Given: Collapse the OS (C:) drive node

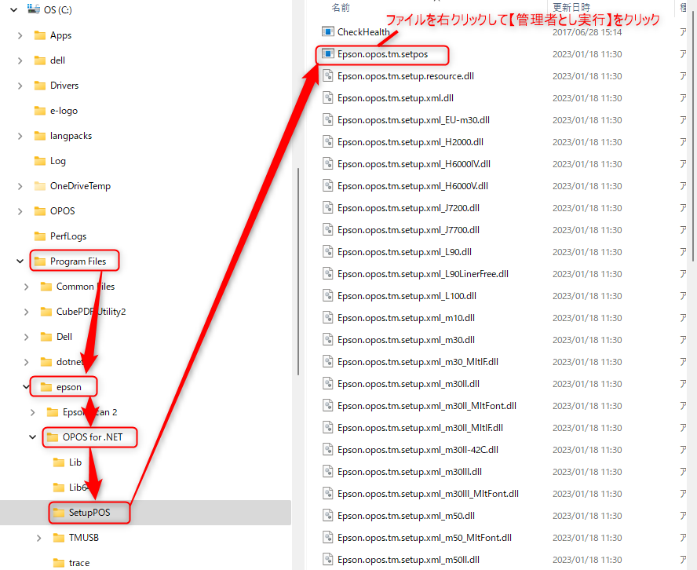Looking at the screenshot, I should (x=14, y=9).
